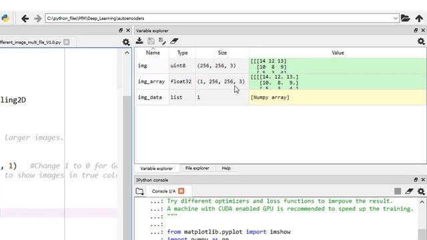Save data in Variable explorer

click(151, 41)
